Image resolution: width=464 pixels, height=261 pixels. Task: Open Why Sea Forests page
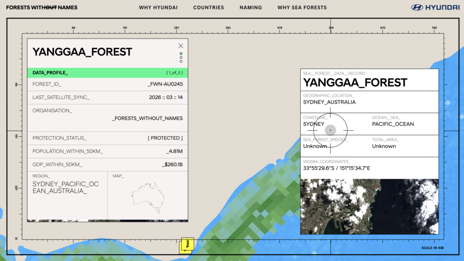tap(302, 8)
